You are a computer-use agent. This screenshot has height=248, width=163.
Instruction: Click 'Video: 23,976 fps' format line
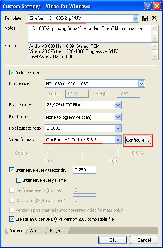pos(74,51)
